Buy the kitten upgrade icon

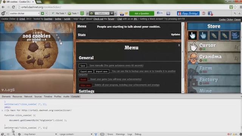(x=235, y=36)
